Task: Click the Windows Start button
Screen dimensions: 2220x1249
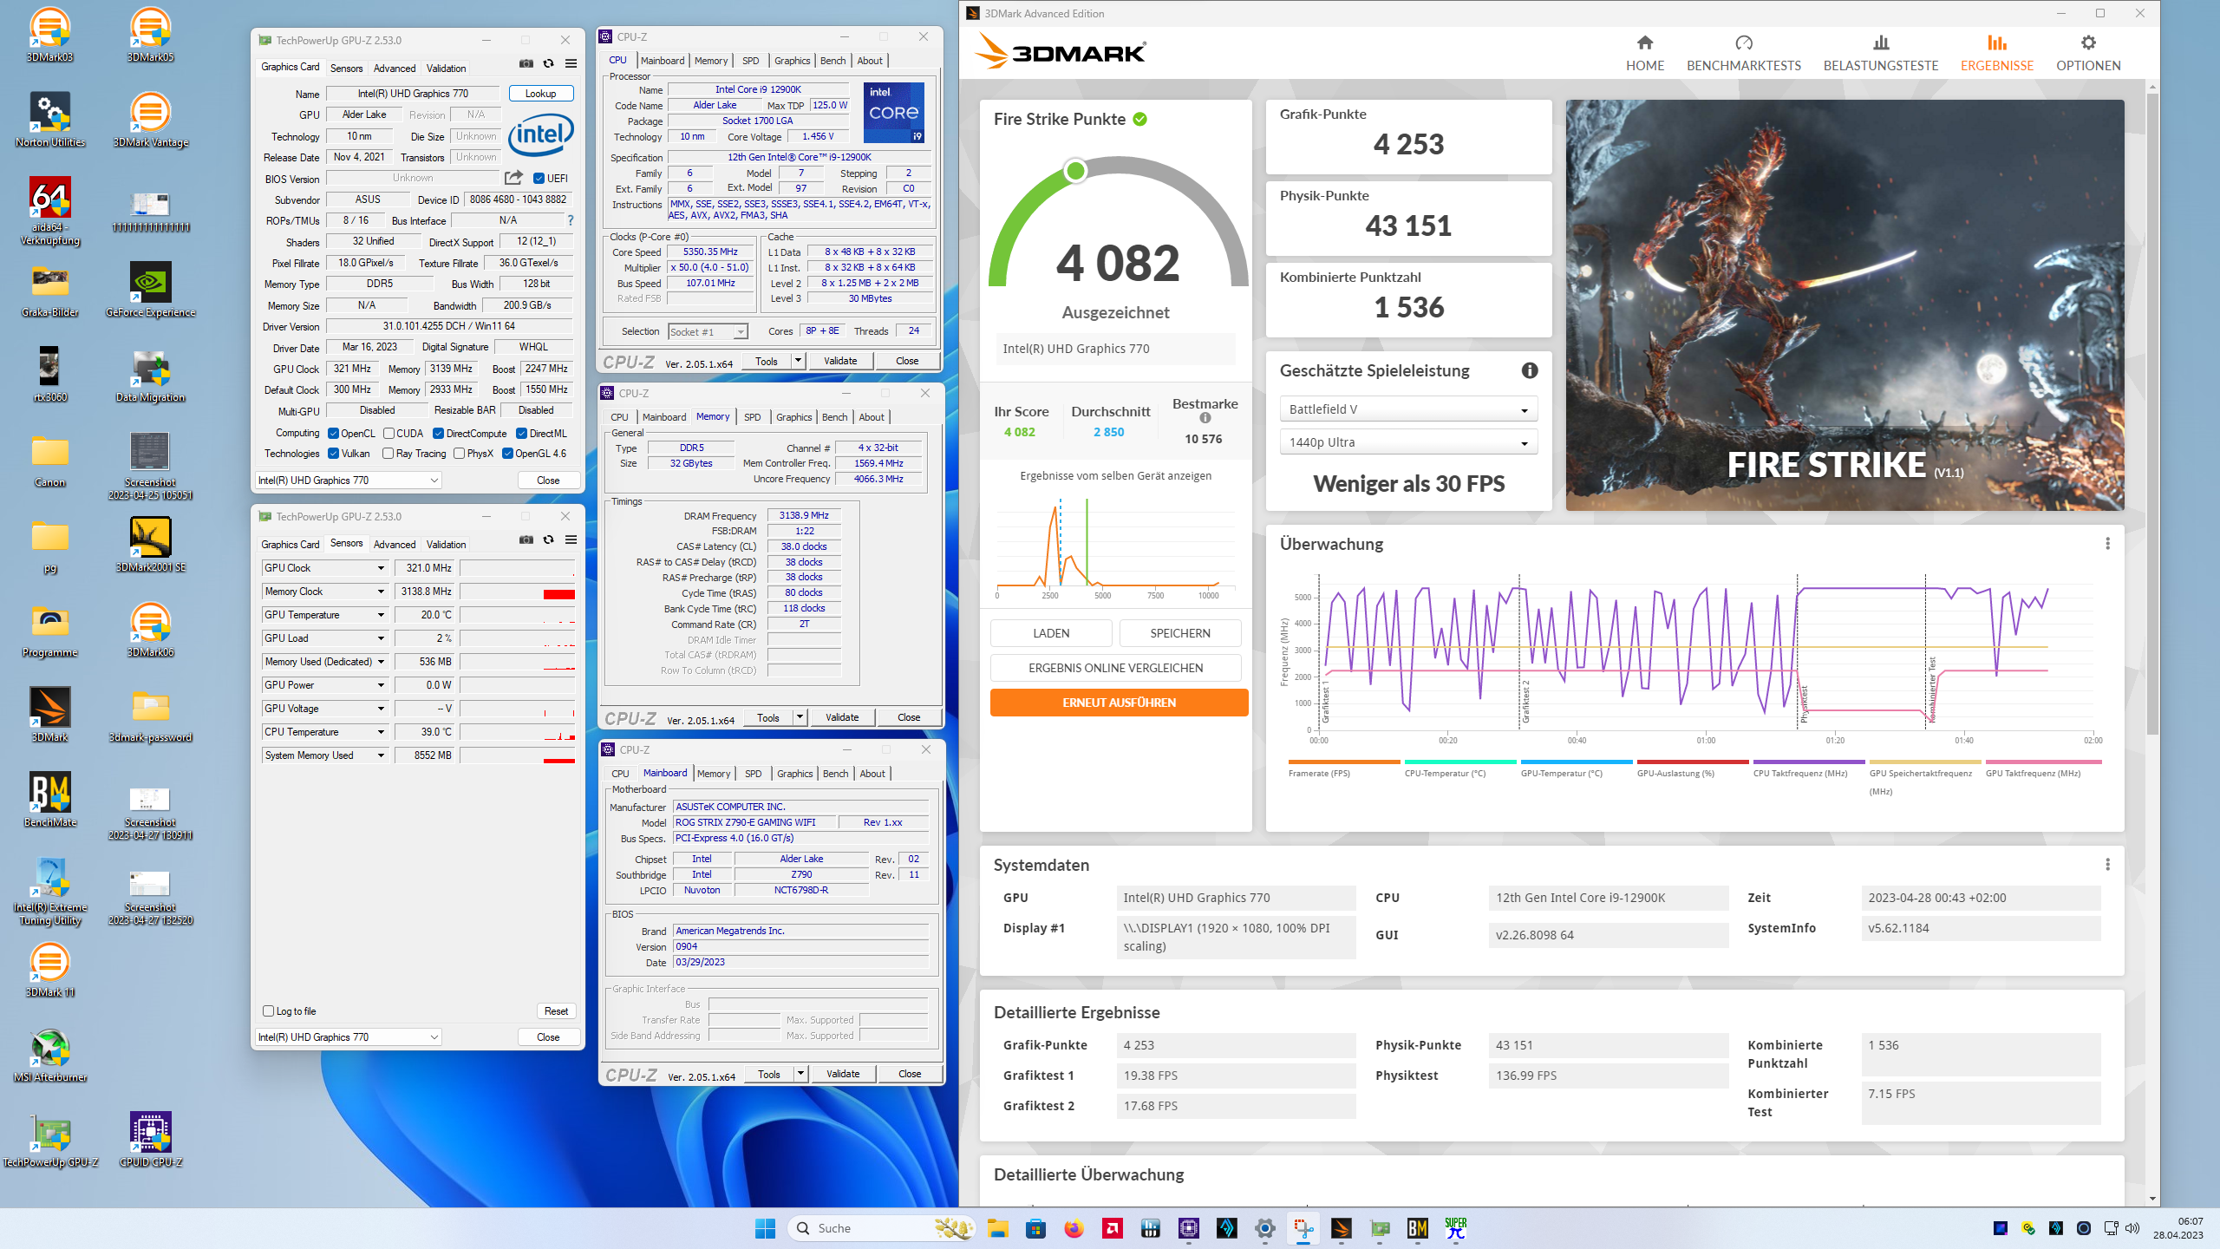Action: coord(765,1228)
